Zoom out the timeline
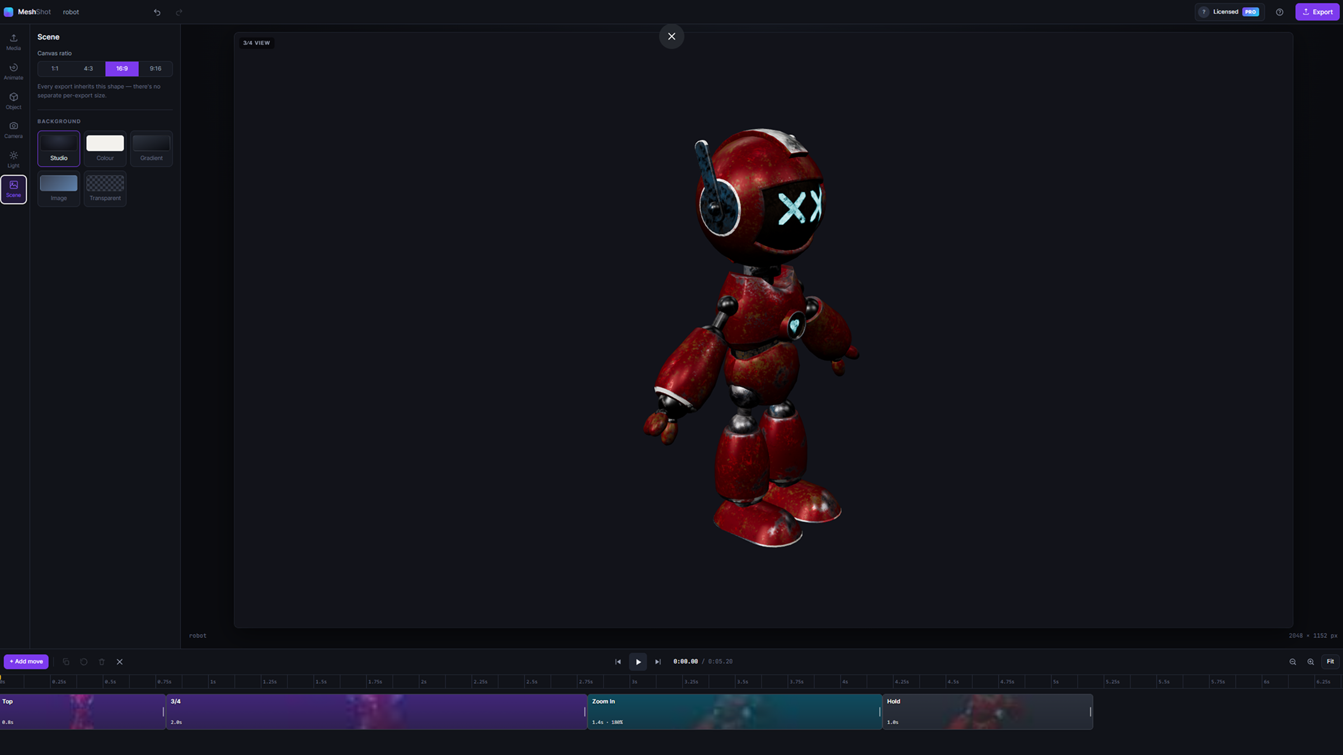1343x755 pixels. [1293, 662]
